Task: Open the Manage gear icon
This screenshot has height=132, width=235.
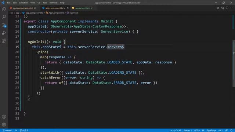Action: click(4, 124)
